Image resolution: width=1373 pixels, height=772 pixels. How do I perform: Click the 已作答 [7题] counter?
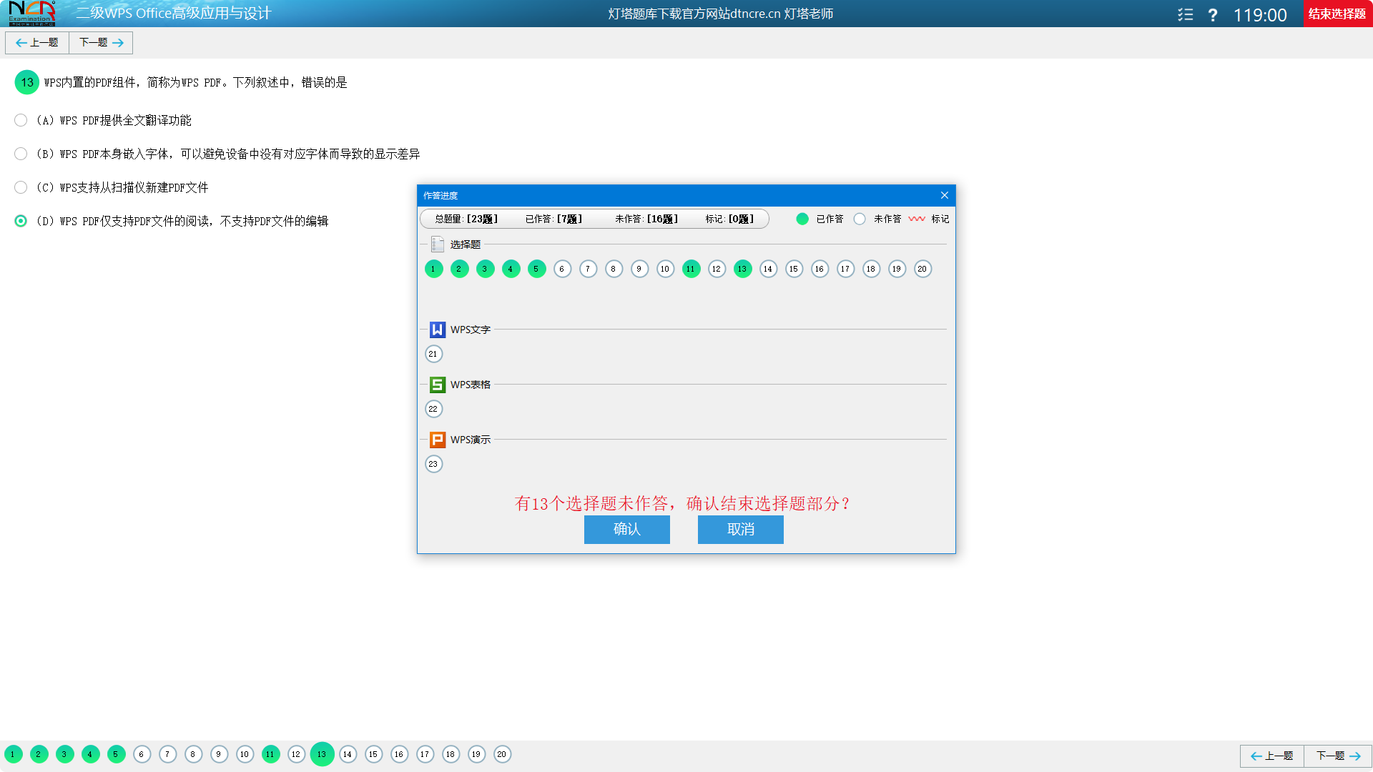point(553,219)
